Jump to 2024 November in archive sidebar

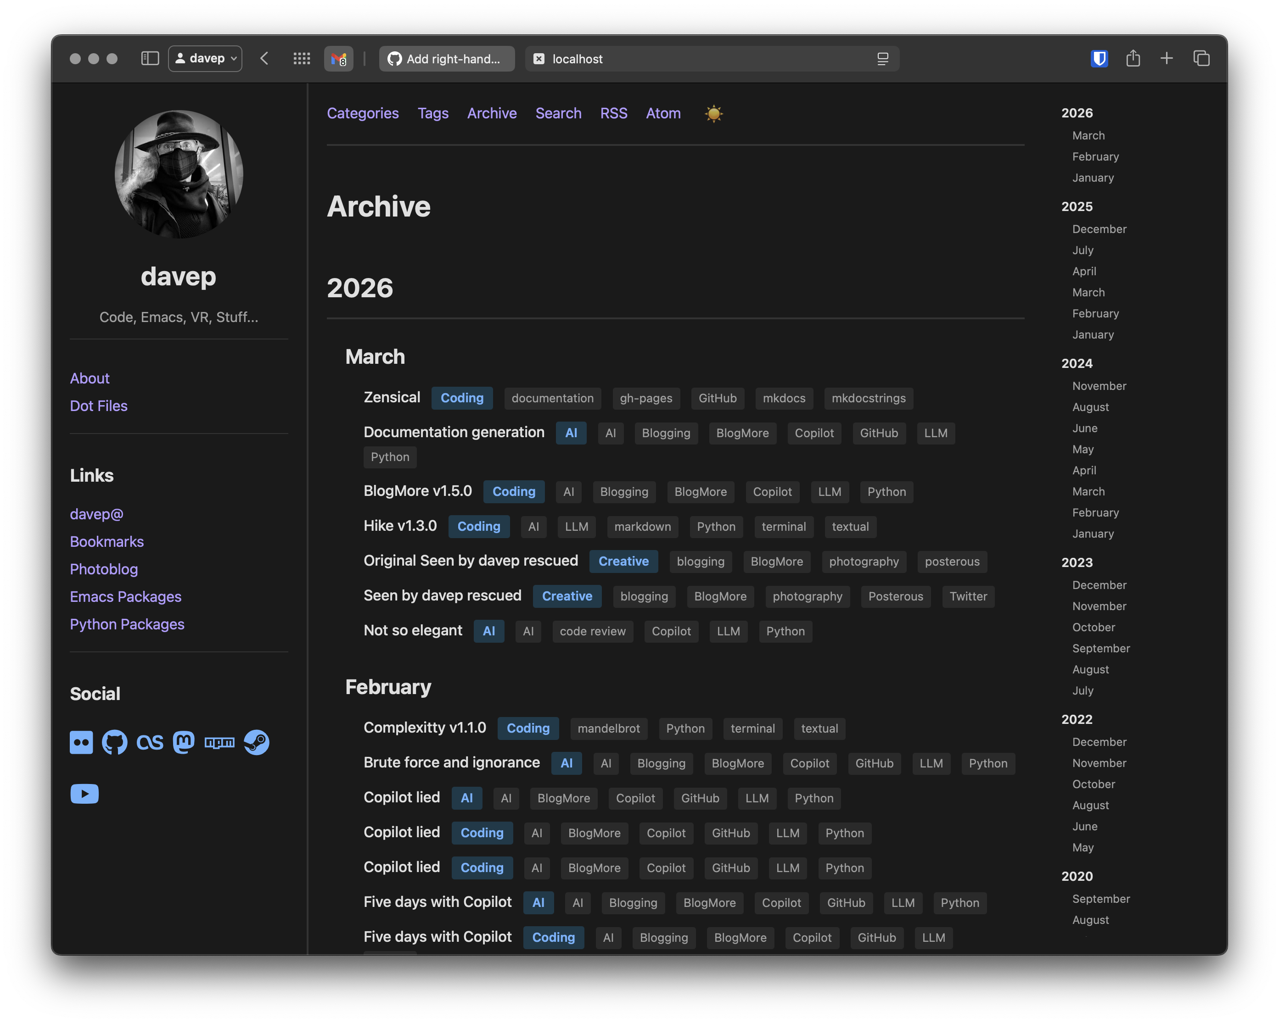coord(1099,386)
